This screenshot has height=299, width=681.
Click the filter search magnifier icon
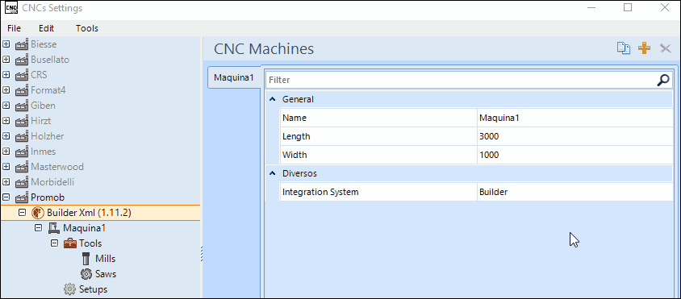pyautogui.click(x=663, y=80)
